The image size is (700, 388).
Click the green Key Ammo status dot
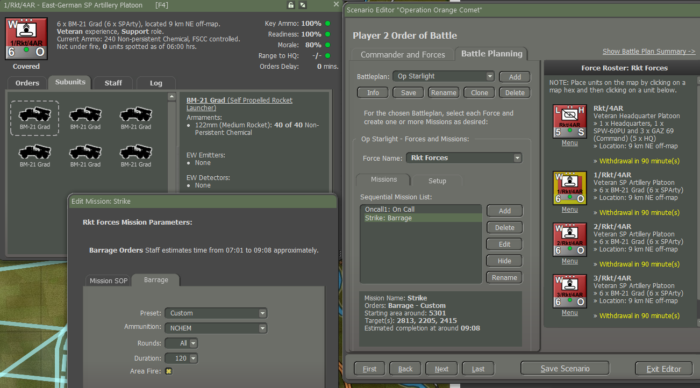click(327, 24)
